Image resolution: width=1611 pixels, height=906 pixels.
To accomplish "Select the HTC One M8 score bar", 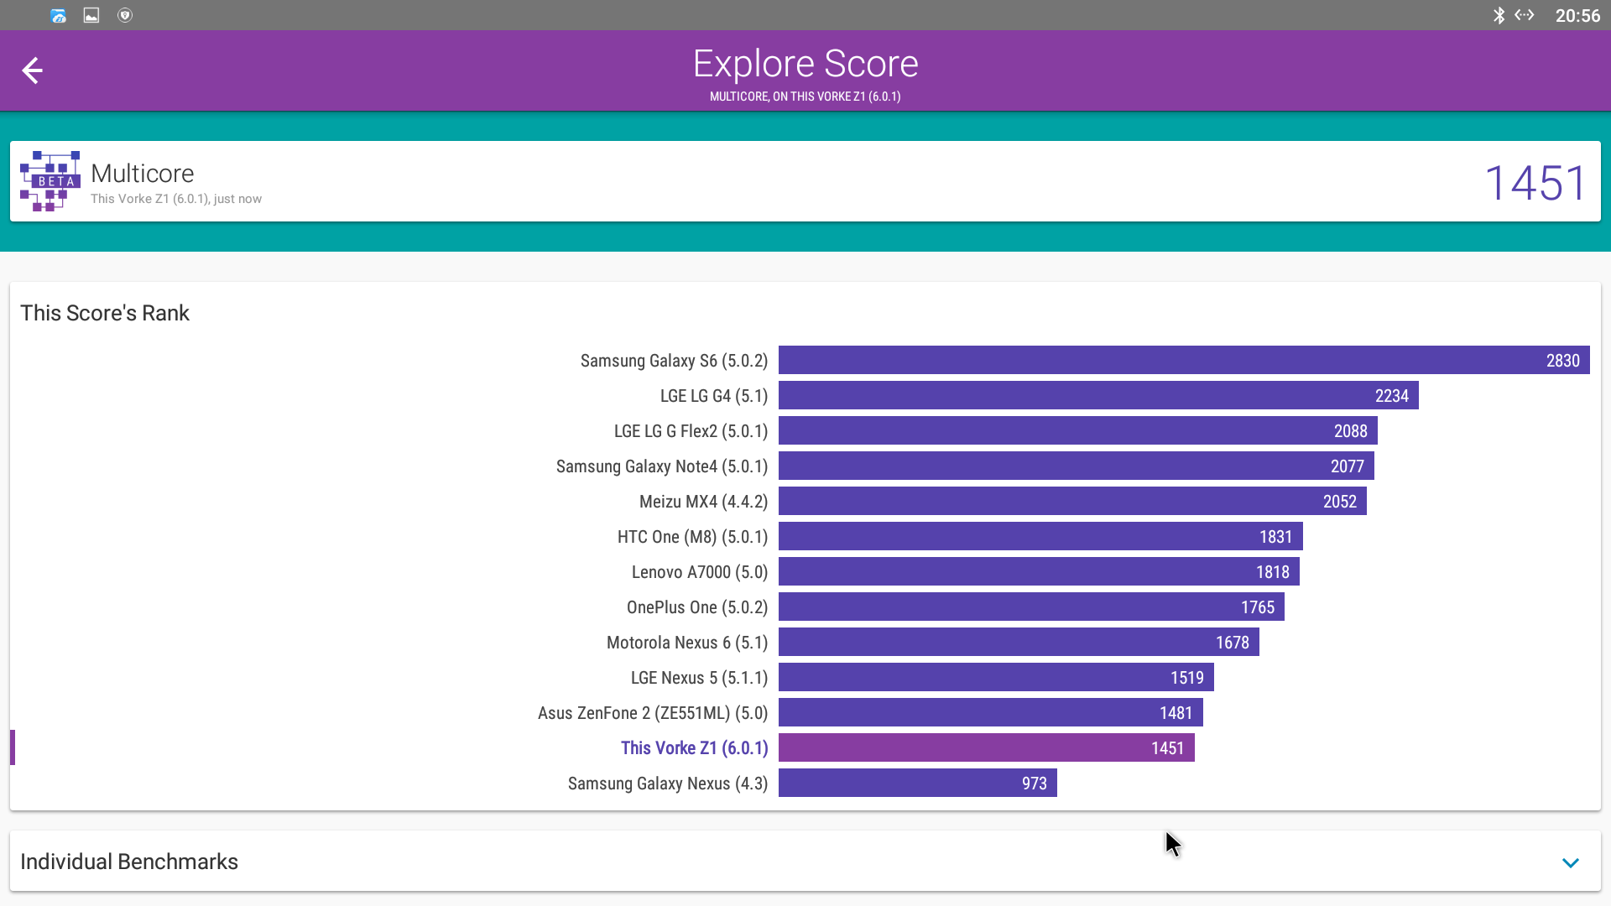I will pyautogui.click(x=1040, y=537).
